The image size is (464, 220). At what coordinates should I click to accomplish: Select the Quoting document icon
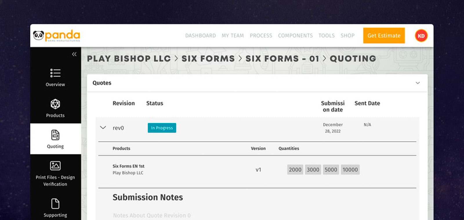[55, 135]
